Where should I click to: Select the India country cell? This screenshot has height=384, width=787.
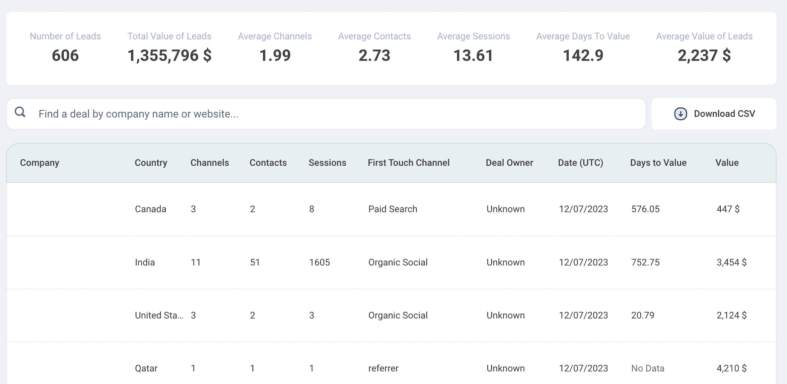pyautogui.click(x=145, y=262)
